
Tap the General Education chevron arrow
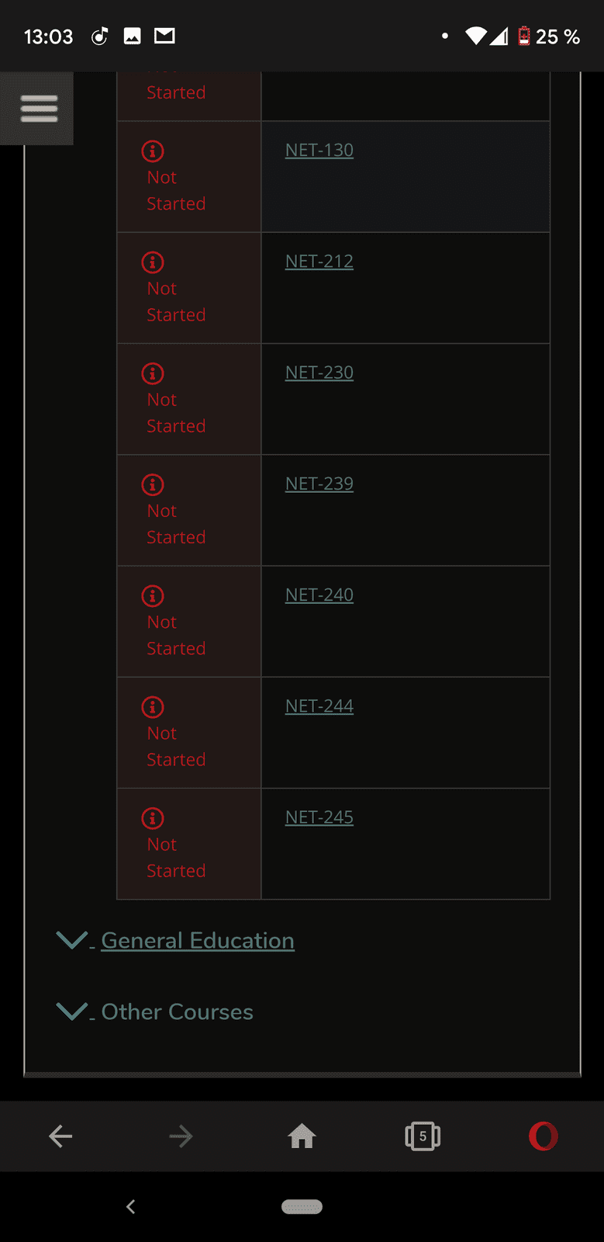(72, 941)
